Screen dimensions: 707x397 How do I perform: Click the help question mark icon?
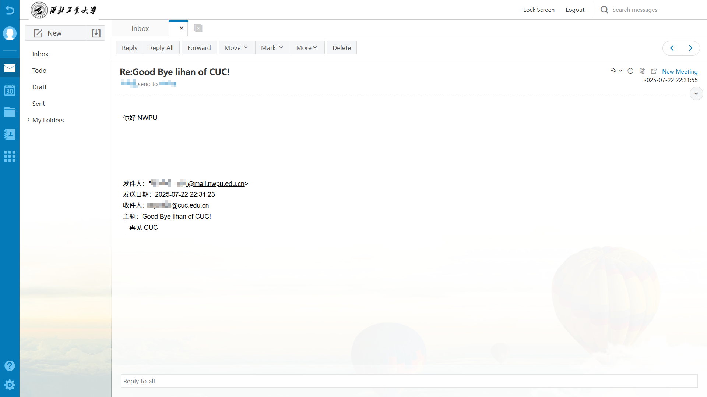(x=10, y=365)
